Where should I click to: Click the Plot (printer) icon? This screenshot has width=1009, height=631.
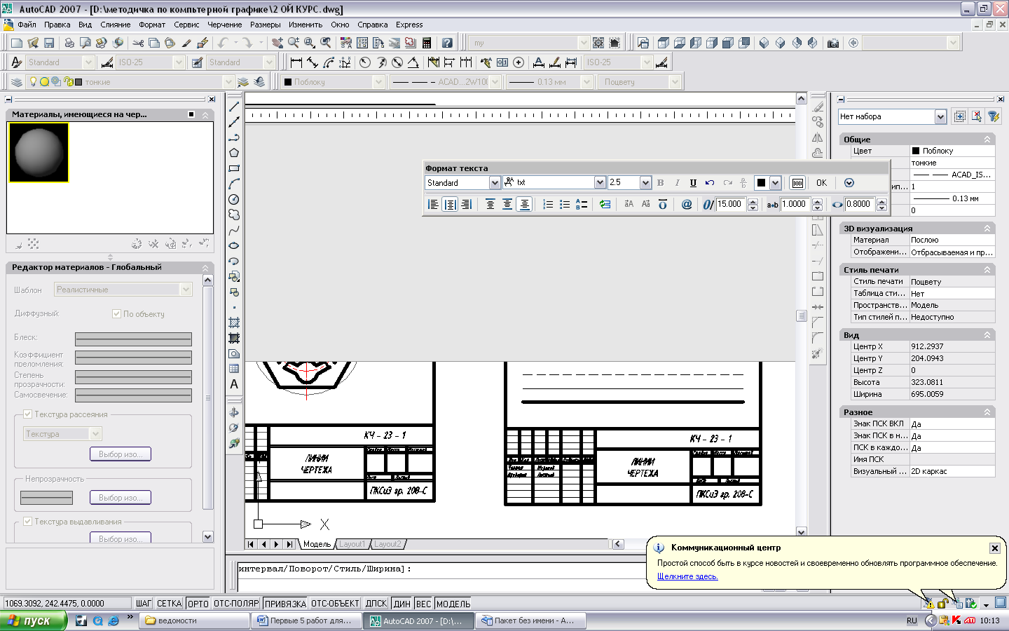coord(69,43)
